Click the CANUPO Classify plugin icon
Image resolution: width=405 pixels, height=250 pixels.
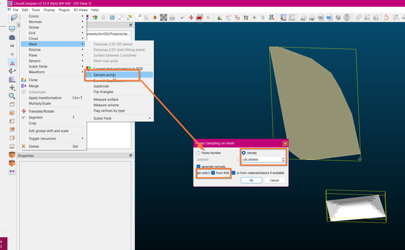click(292, 17)
